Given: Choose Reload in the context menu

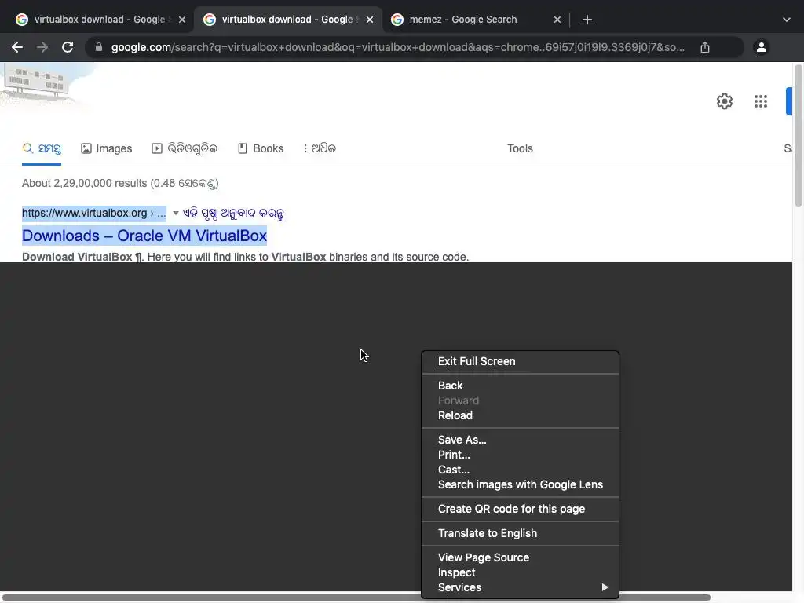Looking at the screenshot, I should pos(520,415).
